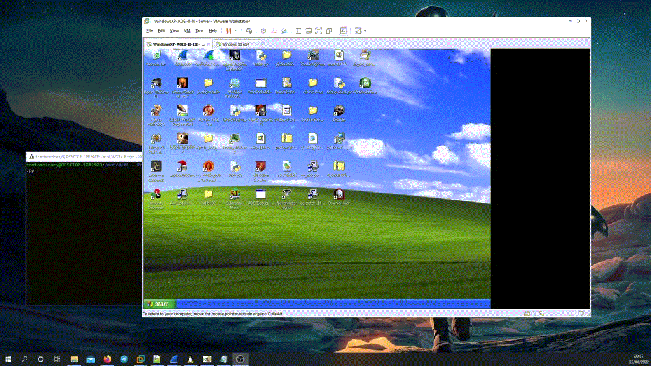Open the File menu in VMware
The image size is (651, 366).
pyautogui.click(x=149, y=30)
